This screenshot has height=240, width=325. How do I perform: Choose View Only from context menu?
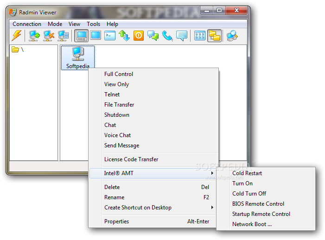(153, 84)
